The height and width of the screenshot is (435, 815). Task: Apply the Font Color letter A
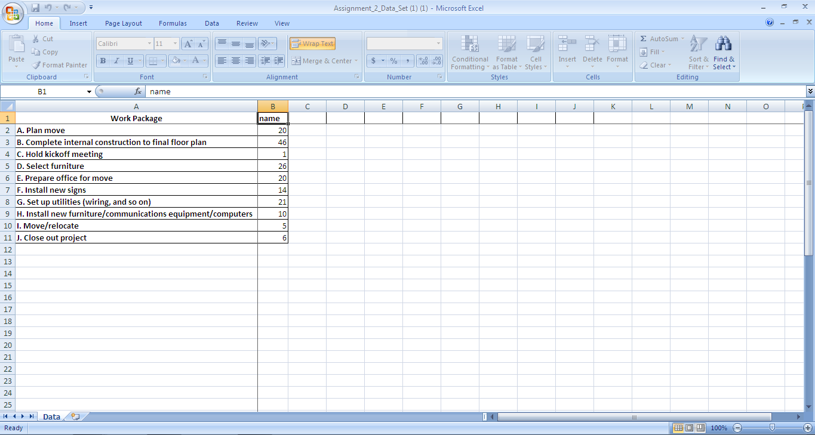click(195, 61)
